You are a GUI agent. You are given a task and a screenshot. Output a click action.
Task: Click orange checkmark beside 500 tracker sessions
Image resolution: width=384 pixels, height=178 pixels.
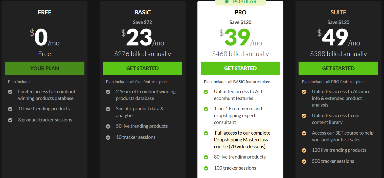304,161
